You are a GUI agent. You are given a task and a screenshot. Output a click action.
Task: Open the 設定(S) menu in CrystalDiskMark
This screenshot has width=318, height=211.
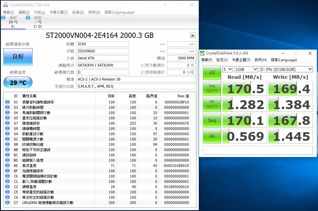click(x=222, y=60)
